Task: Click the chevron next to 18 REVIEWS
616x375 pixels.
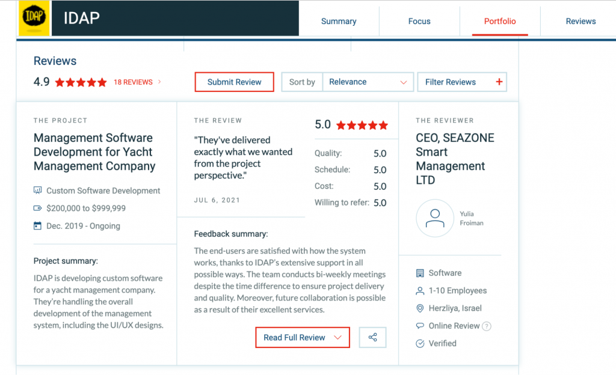Action: tap(159, 82)
